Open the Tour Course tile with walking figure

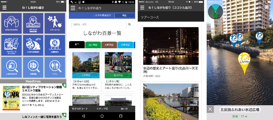[55, 23]
